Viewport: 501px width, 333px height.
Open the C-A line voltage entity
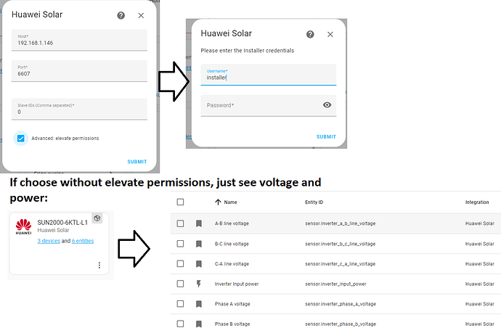[232, 264]
